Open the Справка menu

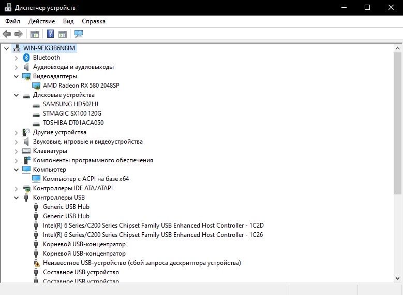click(x=94, y=21)
